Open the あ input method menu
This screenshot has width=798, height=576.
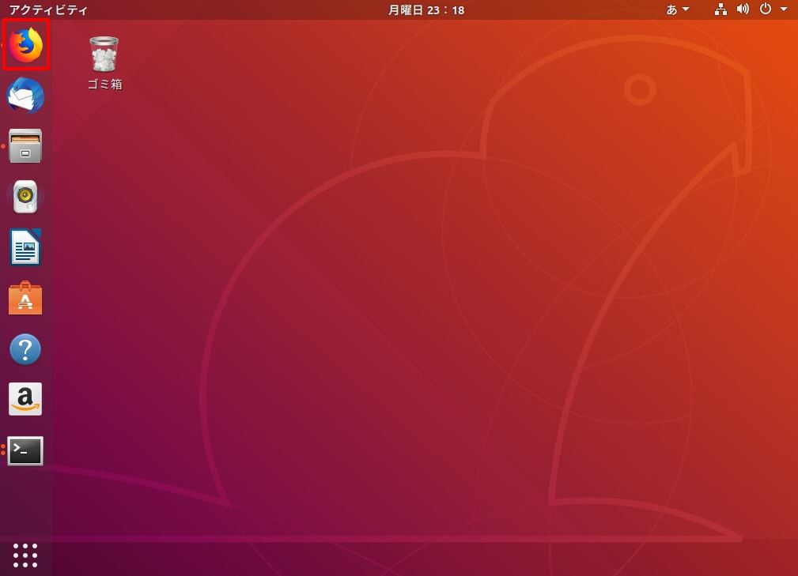coord(677,9)
